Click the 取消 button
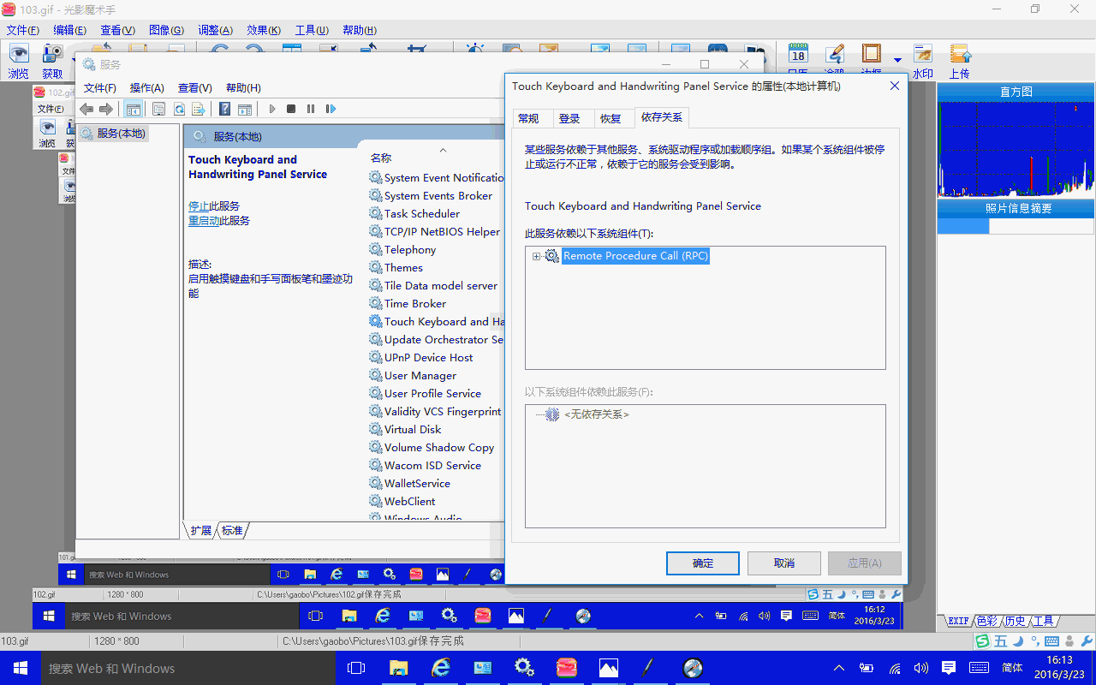 [x=783, y=563]
